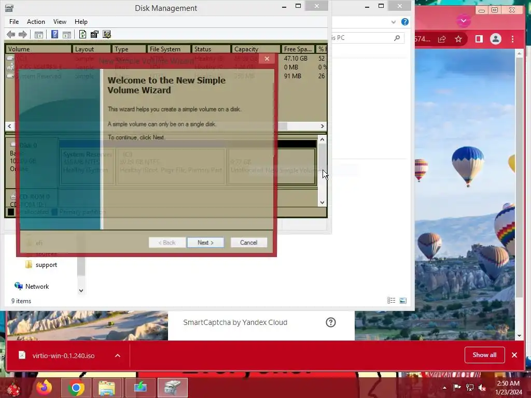Sort by the File System column header
Image resolution: width=531 pixels, height=398 pixels.
(x=169, y=49)
